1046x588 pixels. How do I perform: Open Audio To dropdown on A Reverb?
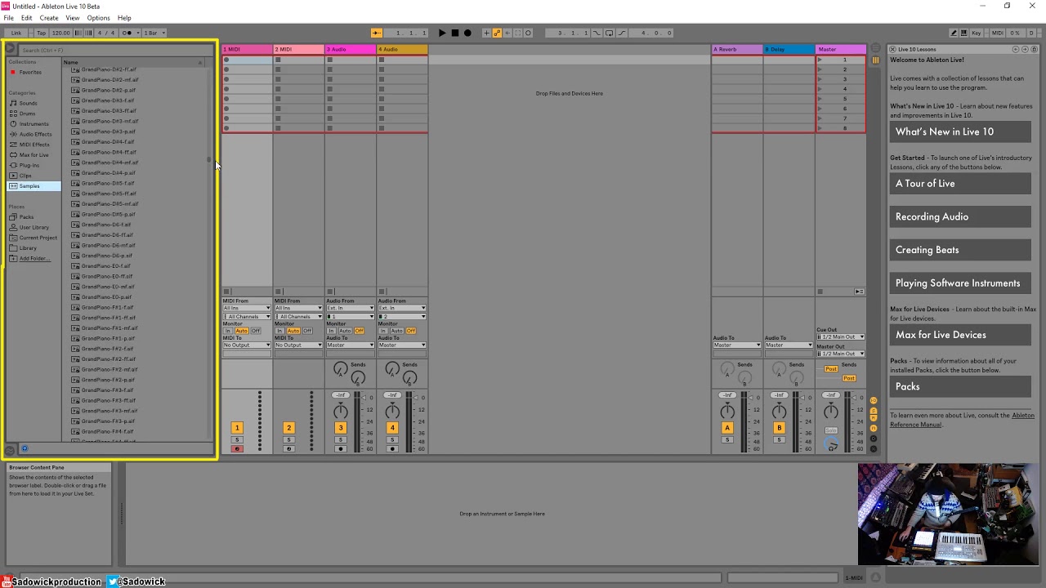point(737,345)
